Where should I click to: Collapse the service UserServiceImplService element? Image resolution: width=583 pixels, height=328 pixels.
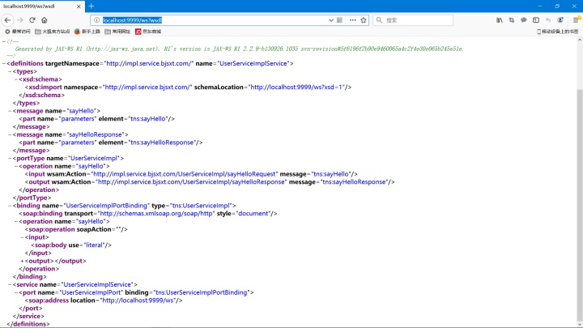pyautogui.click(x=10, y=285)
